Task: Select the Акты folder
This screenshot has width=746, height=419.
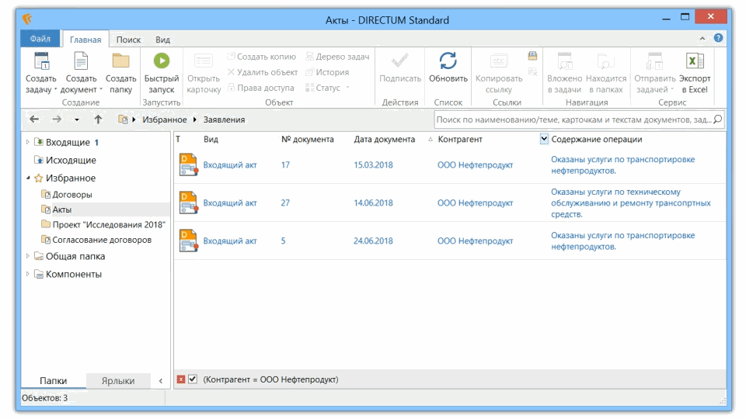Action: pyautogui.click(x=62, y=209)
